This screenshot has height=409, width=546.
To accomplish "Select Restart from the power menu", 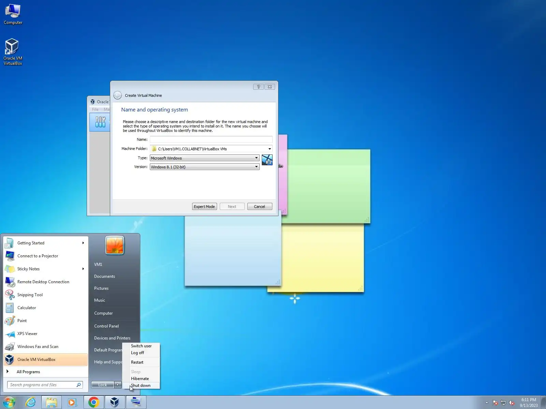I will click(x=141, y=362).
